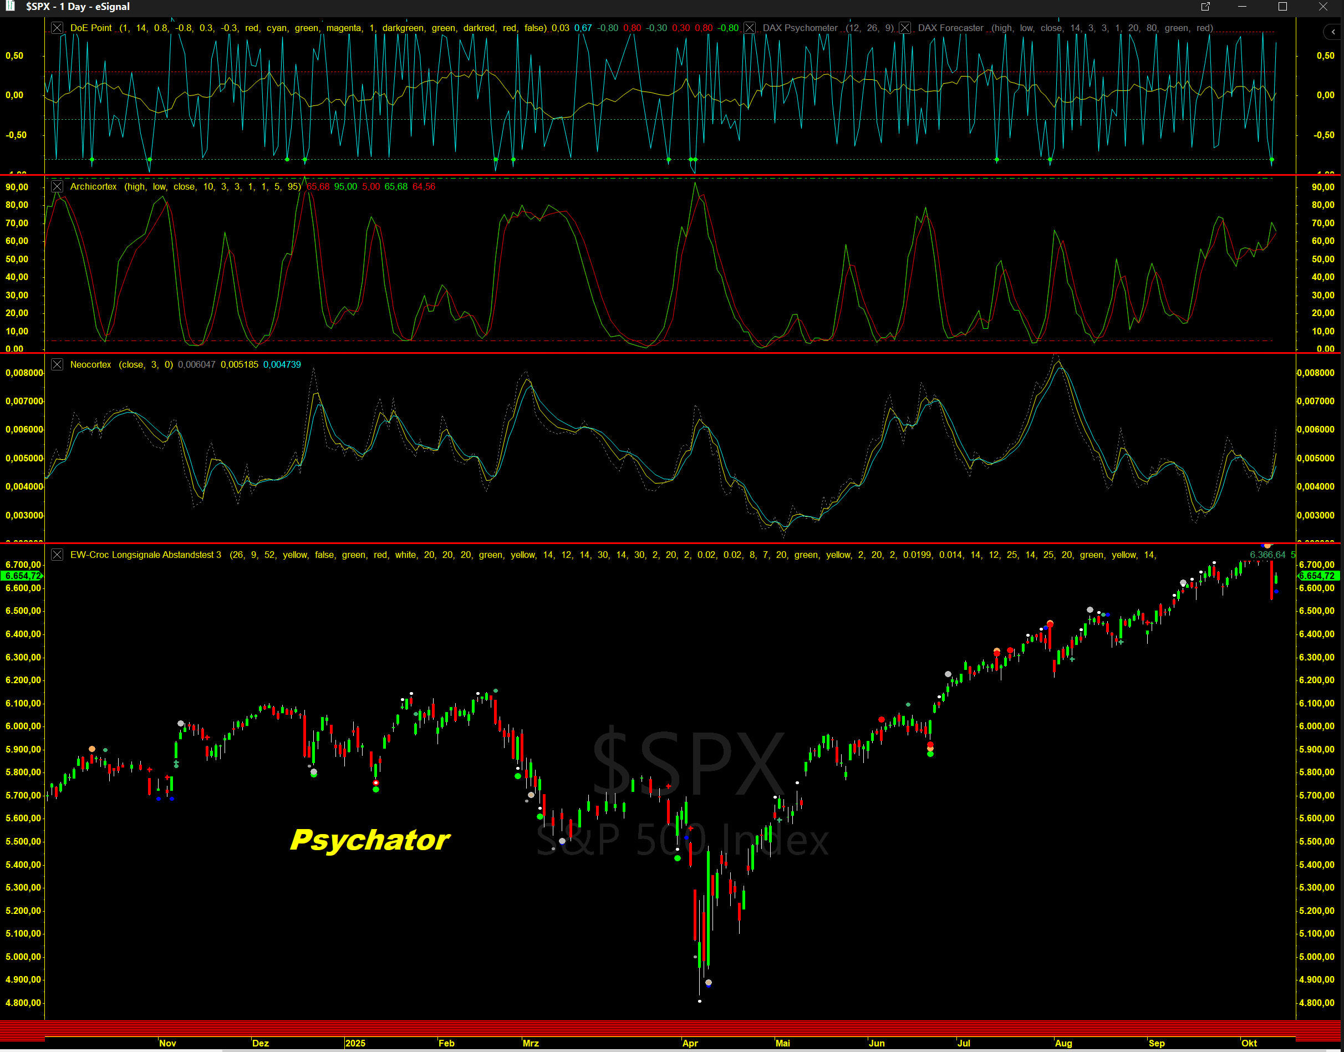Click the 2025 marker on time axis

[355, 1043]
